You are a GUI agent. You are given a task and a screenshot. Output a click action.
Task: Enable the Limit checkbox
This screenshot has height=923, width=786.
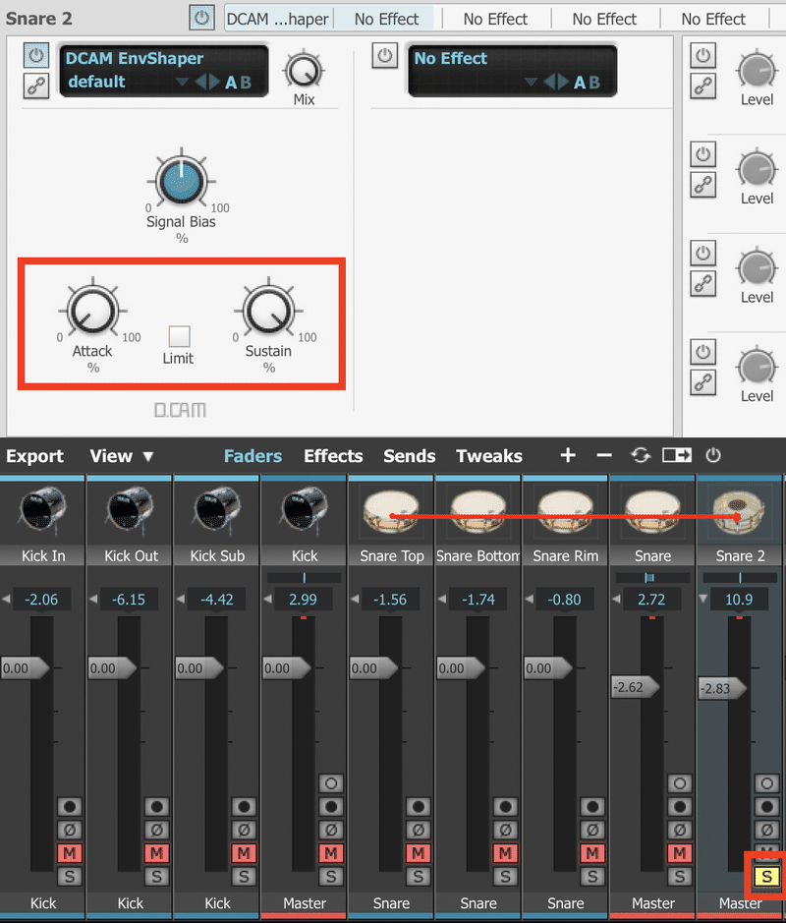179,336
